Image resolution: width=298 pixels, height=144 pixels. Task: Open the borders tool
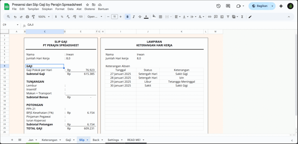click(x=160, y=17)
